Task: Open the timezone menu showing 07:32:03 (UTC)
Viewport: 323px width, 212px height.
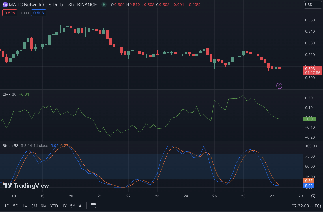Action: tap(306, 206)
